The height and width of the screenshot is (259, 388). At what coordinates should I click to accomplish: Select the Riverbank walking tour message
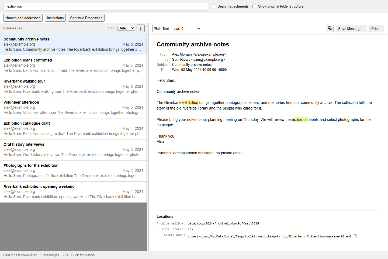(73, 87)
